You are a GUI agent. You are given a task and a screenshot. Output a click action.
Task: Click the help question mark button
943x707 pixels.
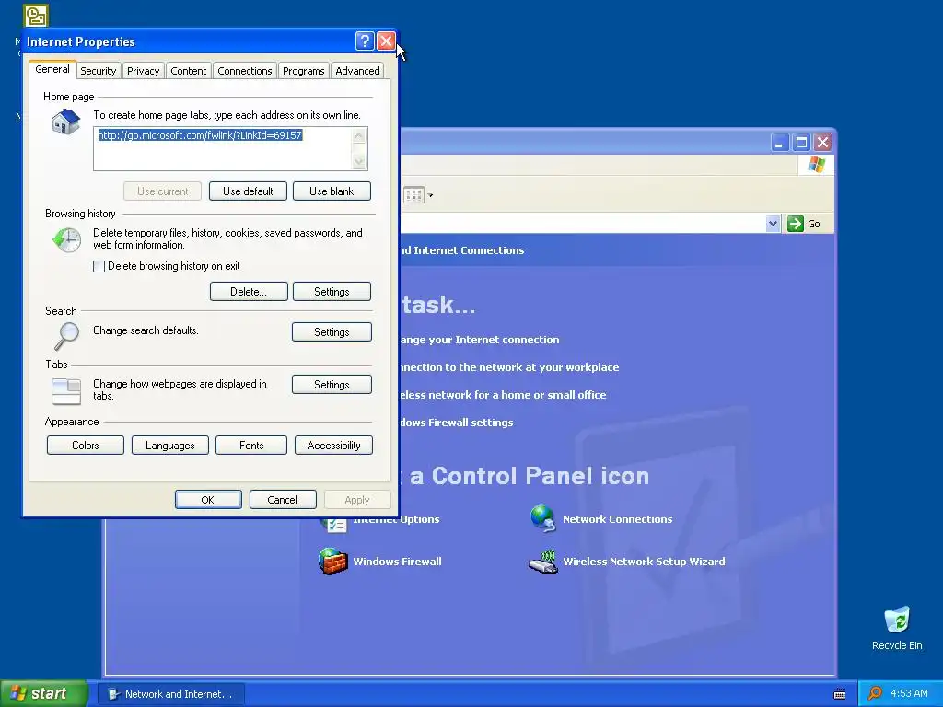365,41
